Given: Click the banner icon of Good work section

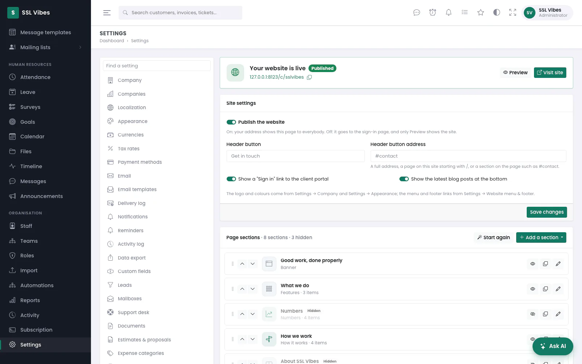Looking at the screenshot, I should 269,264.
